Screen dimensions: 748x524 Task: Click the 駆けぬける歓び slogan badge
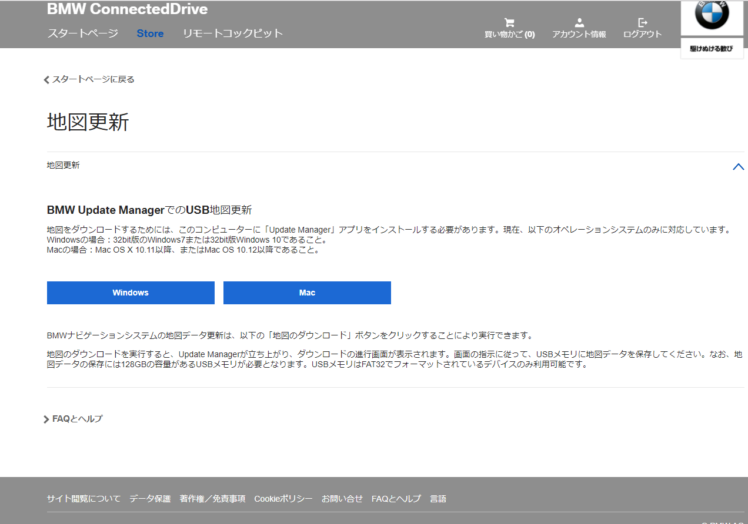pyautogui.click(x=712, y=49)
